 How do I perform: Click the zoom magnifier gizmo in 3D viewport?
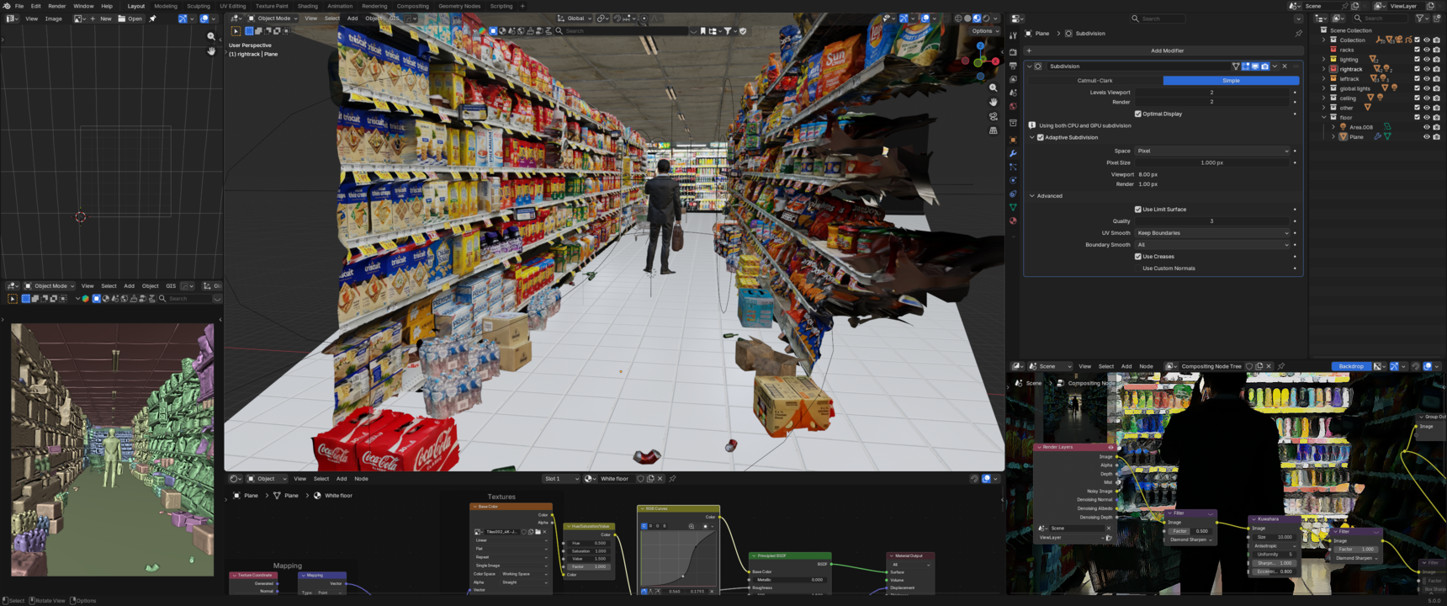click(x=994, y=88)
